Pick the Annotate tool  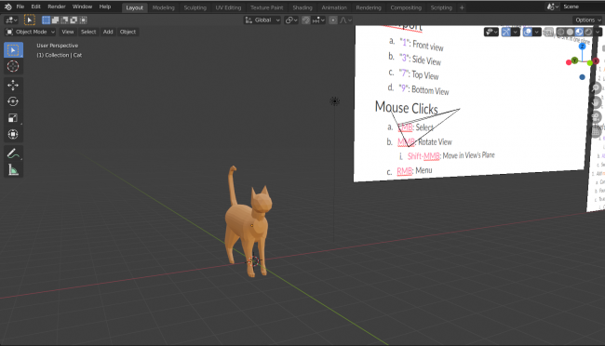coord(13,153)
